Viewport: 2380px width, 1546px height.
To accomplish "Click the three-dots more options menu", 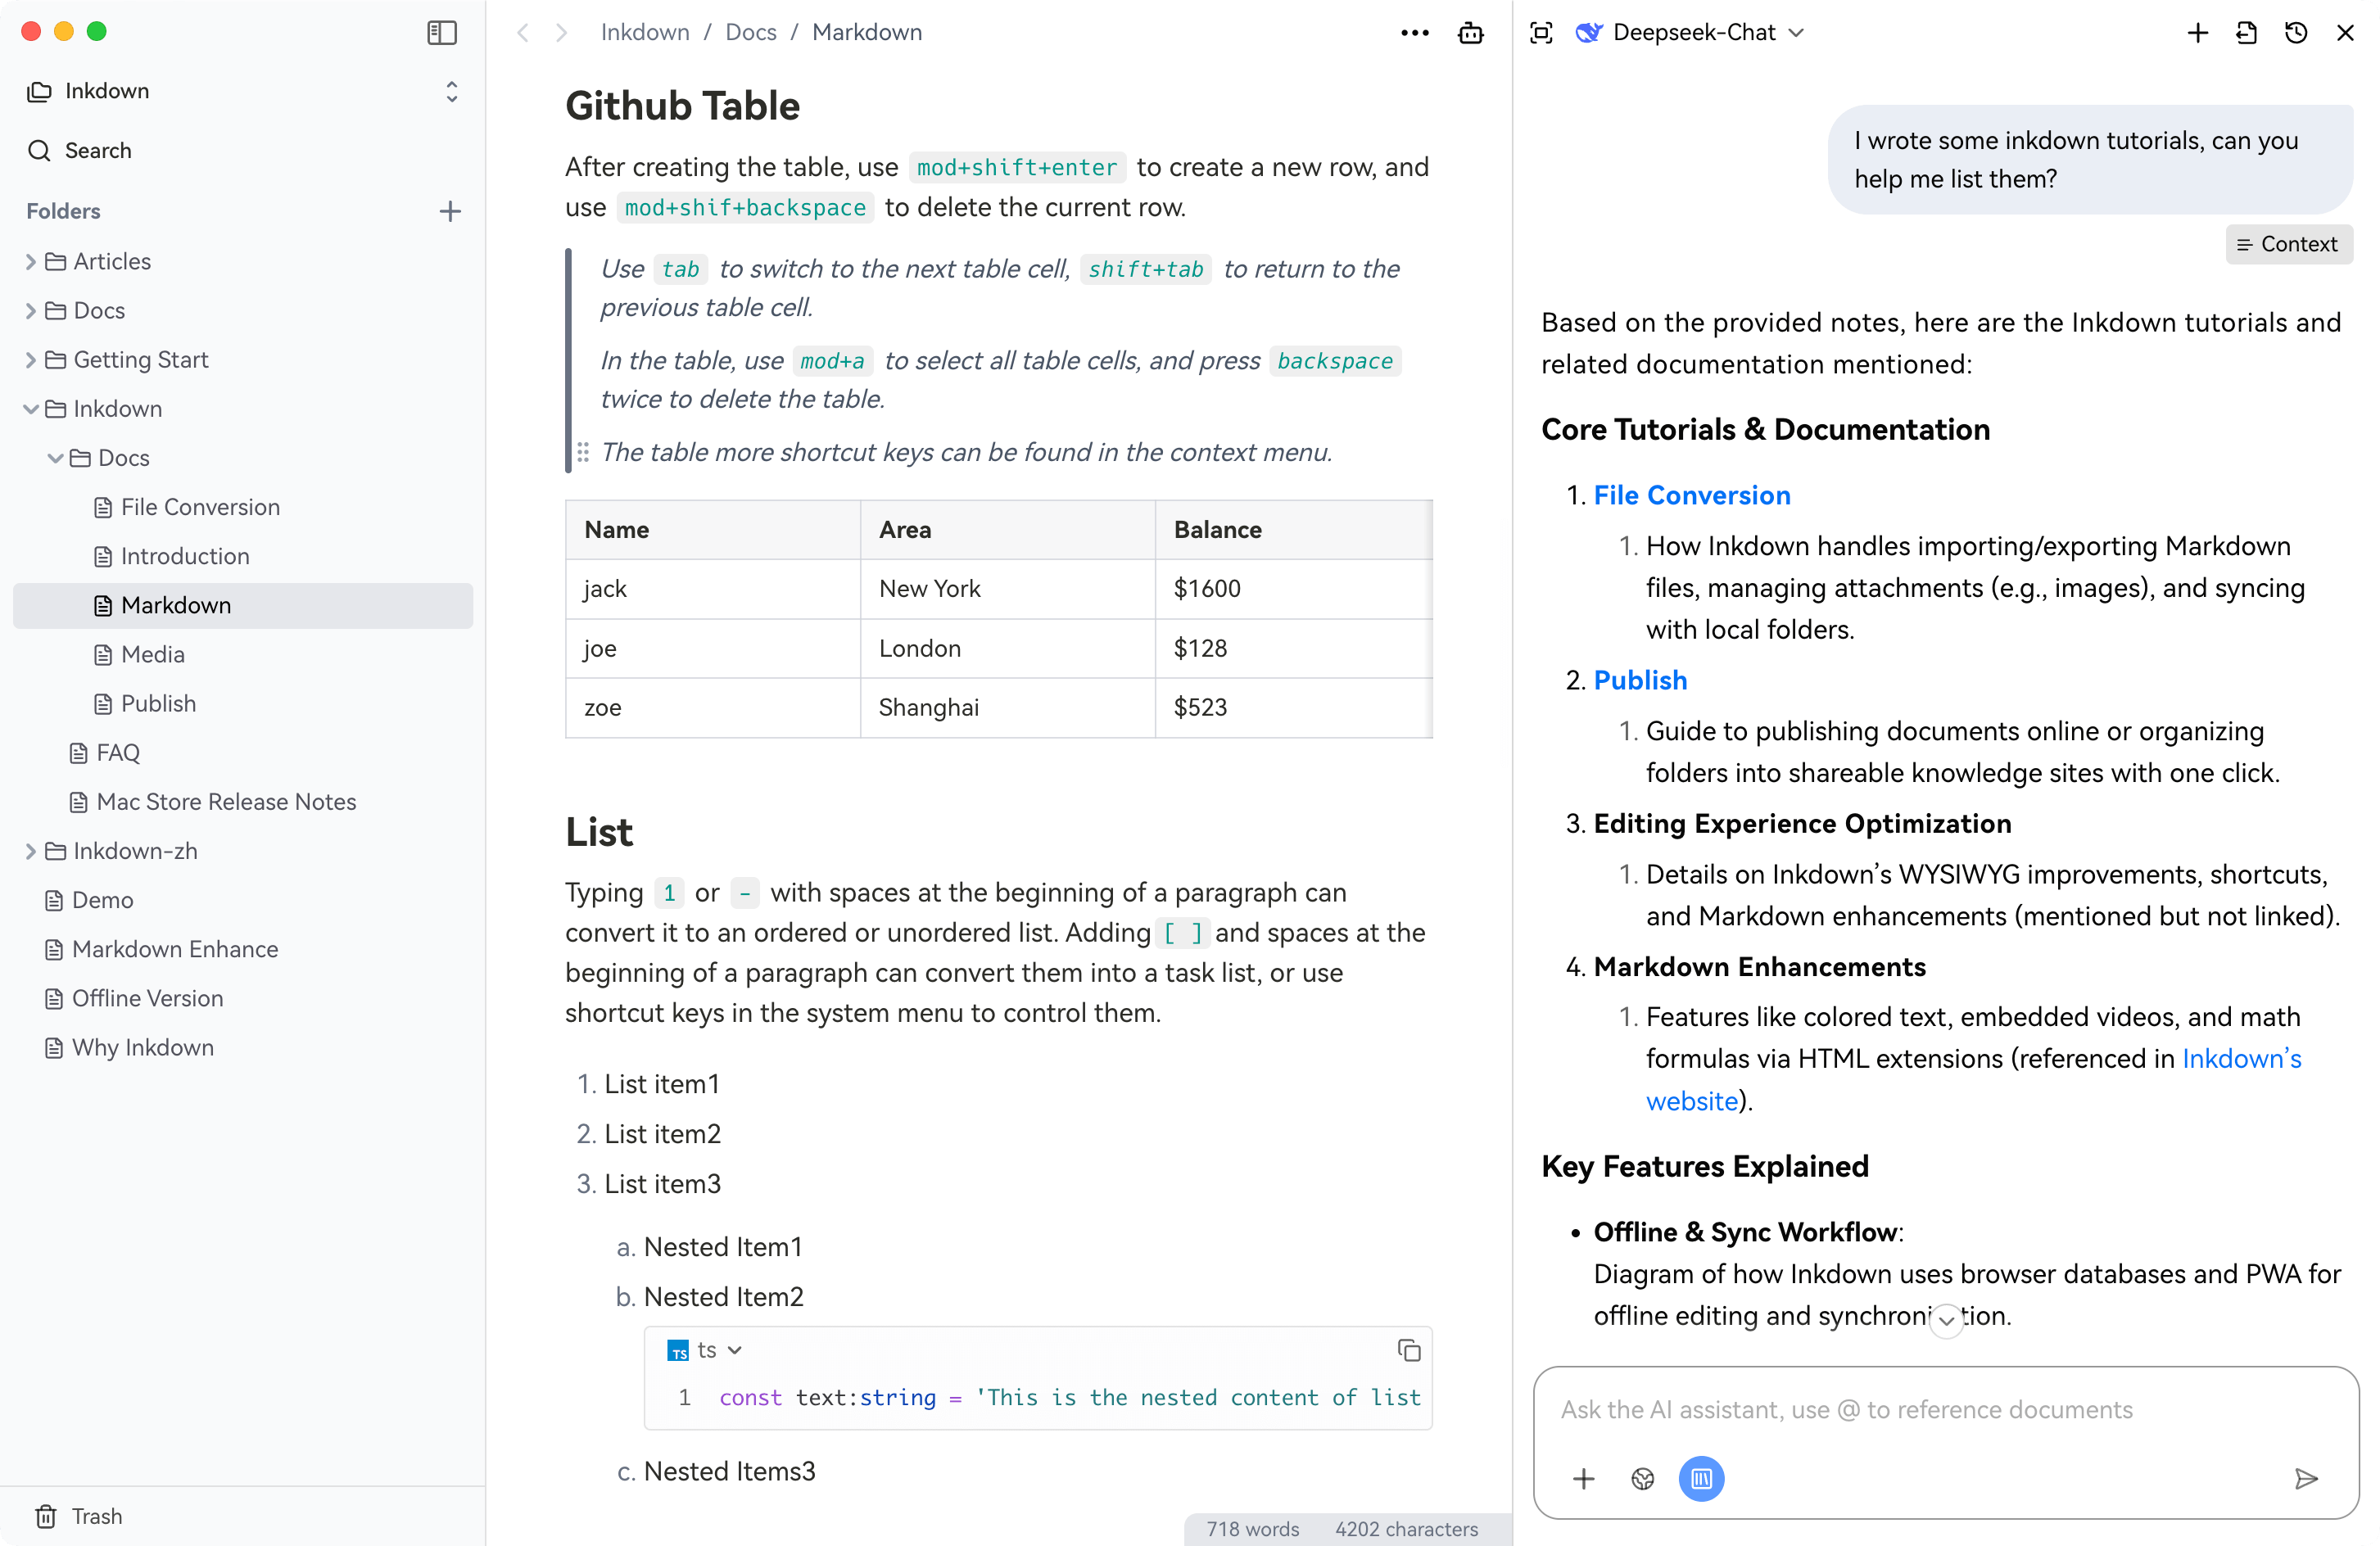I will tap(1414, 32).
